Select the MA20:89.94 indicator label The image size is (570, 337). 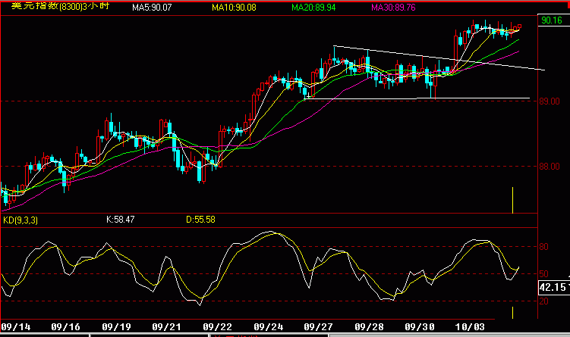click(x=313, y=8)
